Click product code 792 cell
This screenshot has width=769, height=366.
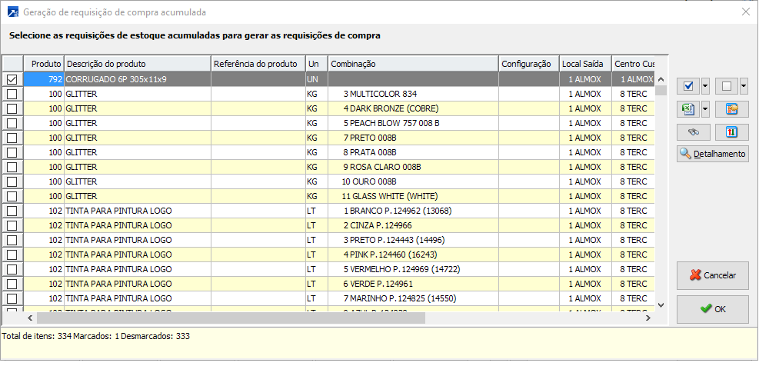(x=44, y=79)
